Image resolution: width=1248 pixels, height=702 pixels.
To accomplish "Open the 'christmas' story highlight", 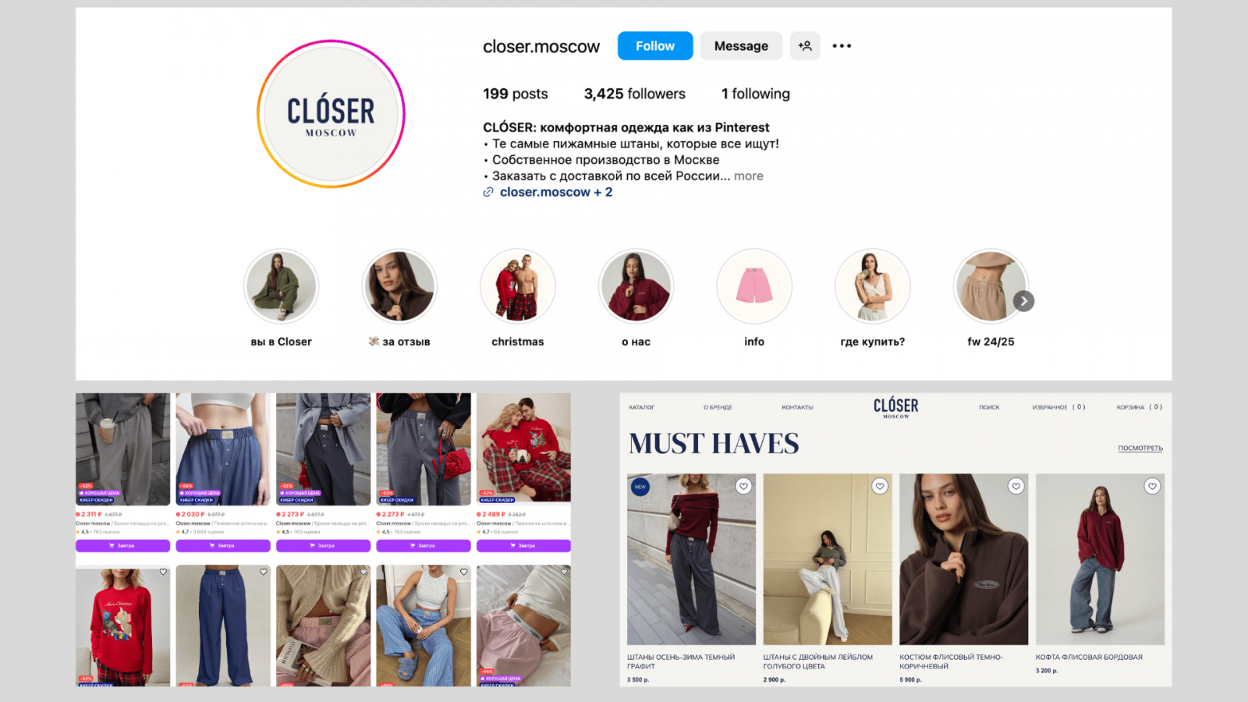I will (518, 286).
